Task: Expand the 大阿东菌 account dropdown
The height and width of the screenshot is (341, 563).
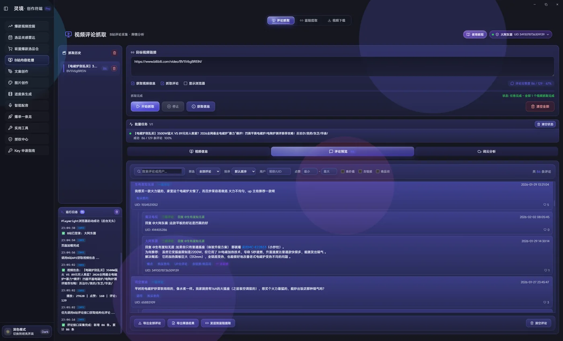Action: click(520, 35)
